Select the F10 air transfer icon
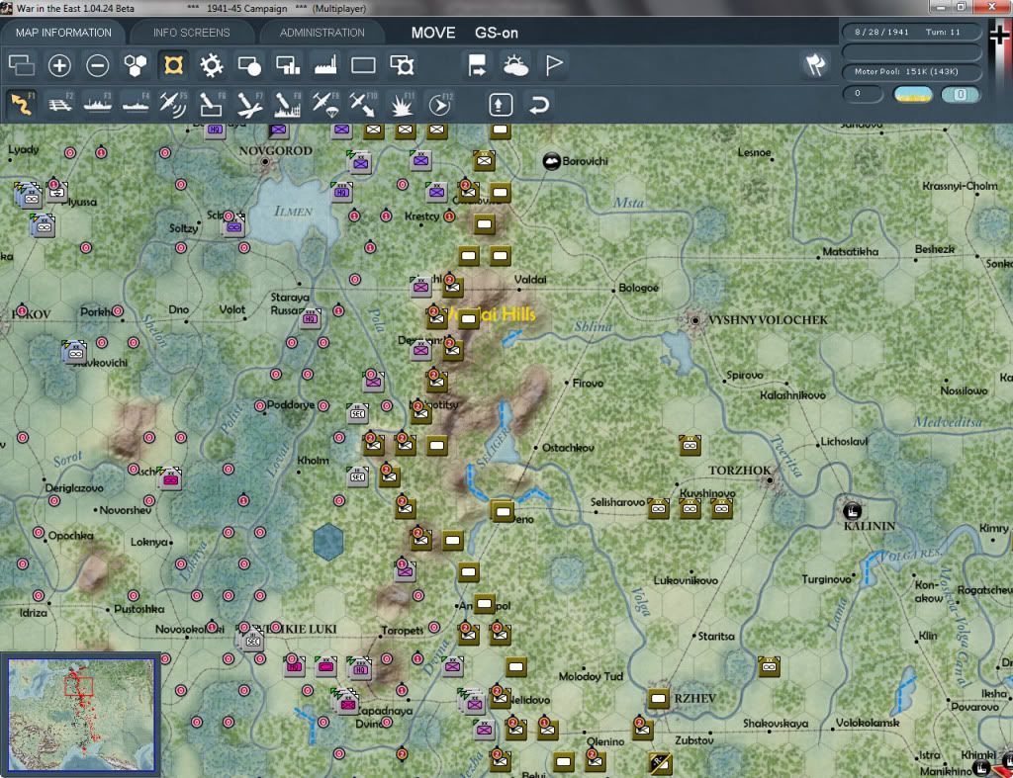The image size is (1013, 778). (x=363, y=104)
